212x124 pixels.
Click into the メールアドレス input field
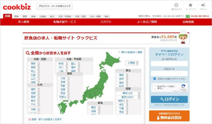[x=169, y=64]
